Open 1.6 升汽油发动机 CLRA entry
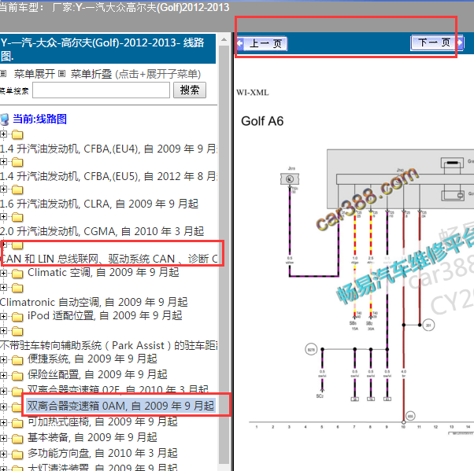 99,204
